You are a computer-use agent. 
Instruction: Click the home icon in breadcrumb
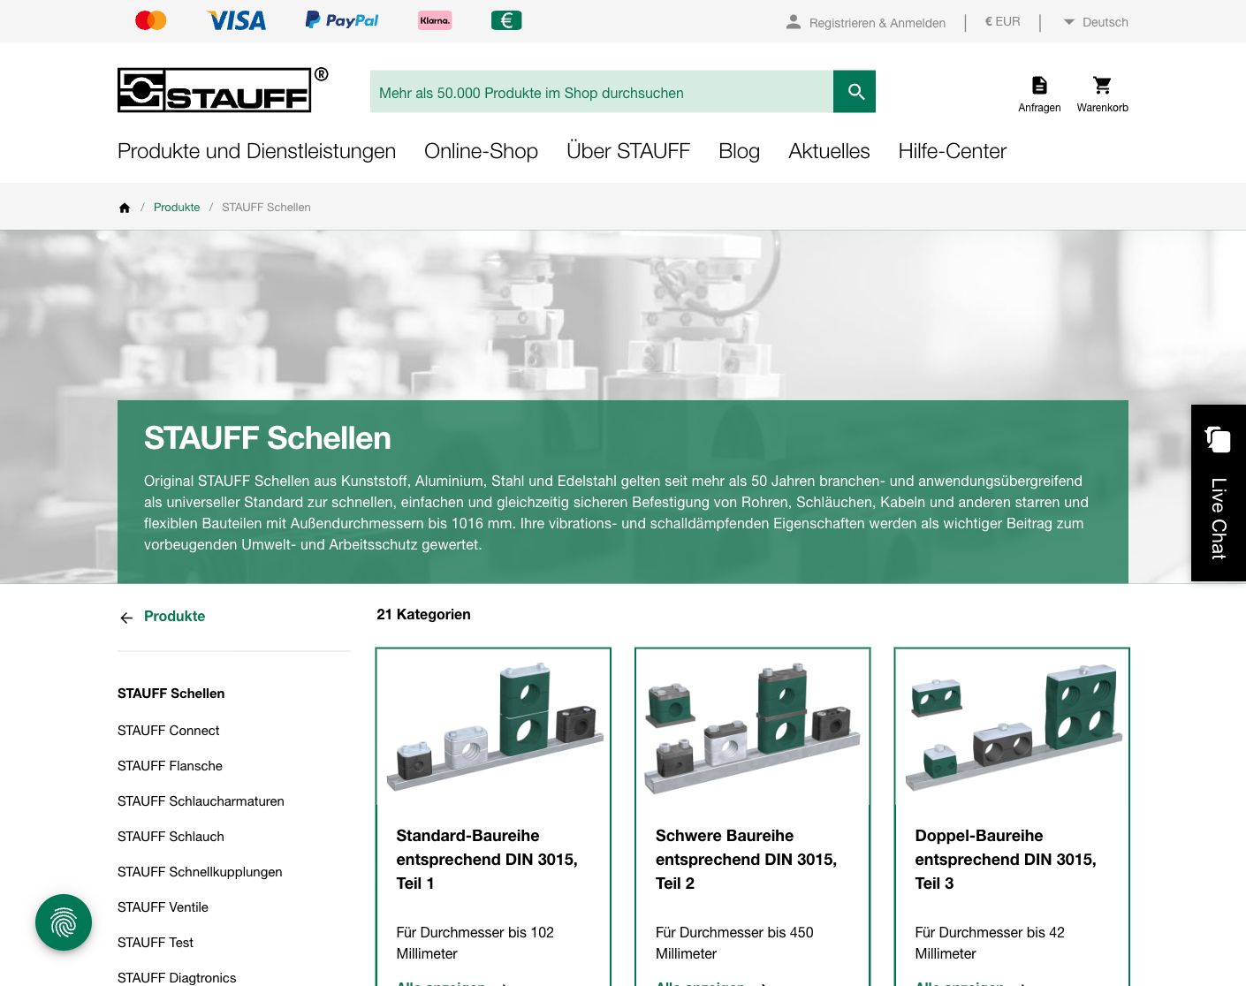pyautogui.click(x=125, y=208)
